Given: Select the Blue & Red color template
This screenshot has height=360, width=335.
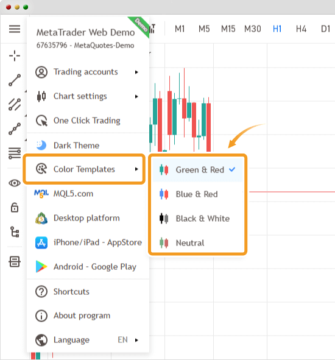Looking at the screenshot, I should [x=198, y=194].
